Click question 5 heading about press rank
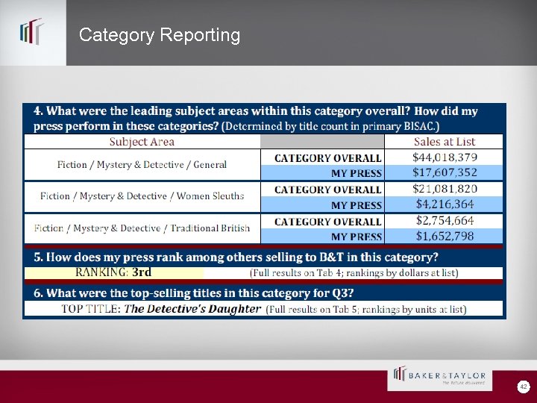537x403 pixels. 236,257
